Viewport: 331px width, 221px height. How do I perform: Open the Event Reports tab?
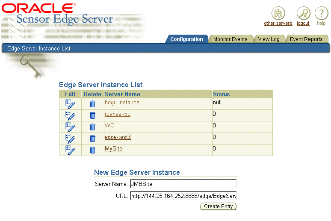(306, 39)
